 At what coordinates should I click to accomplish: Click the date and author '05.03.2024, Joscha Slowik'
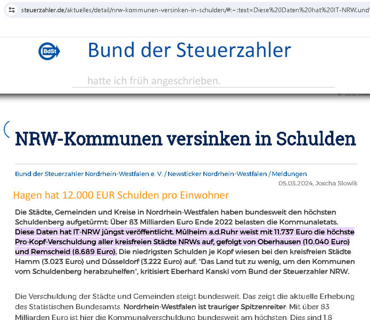click(x=318, y=183)
